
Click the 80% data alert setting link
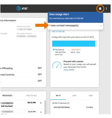pyautogui.click(x=78, y=52)
